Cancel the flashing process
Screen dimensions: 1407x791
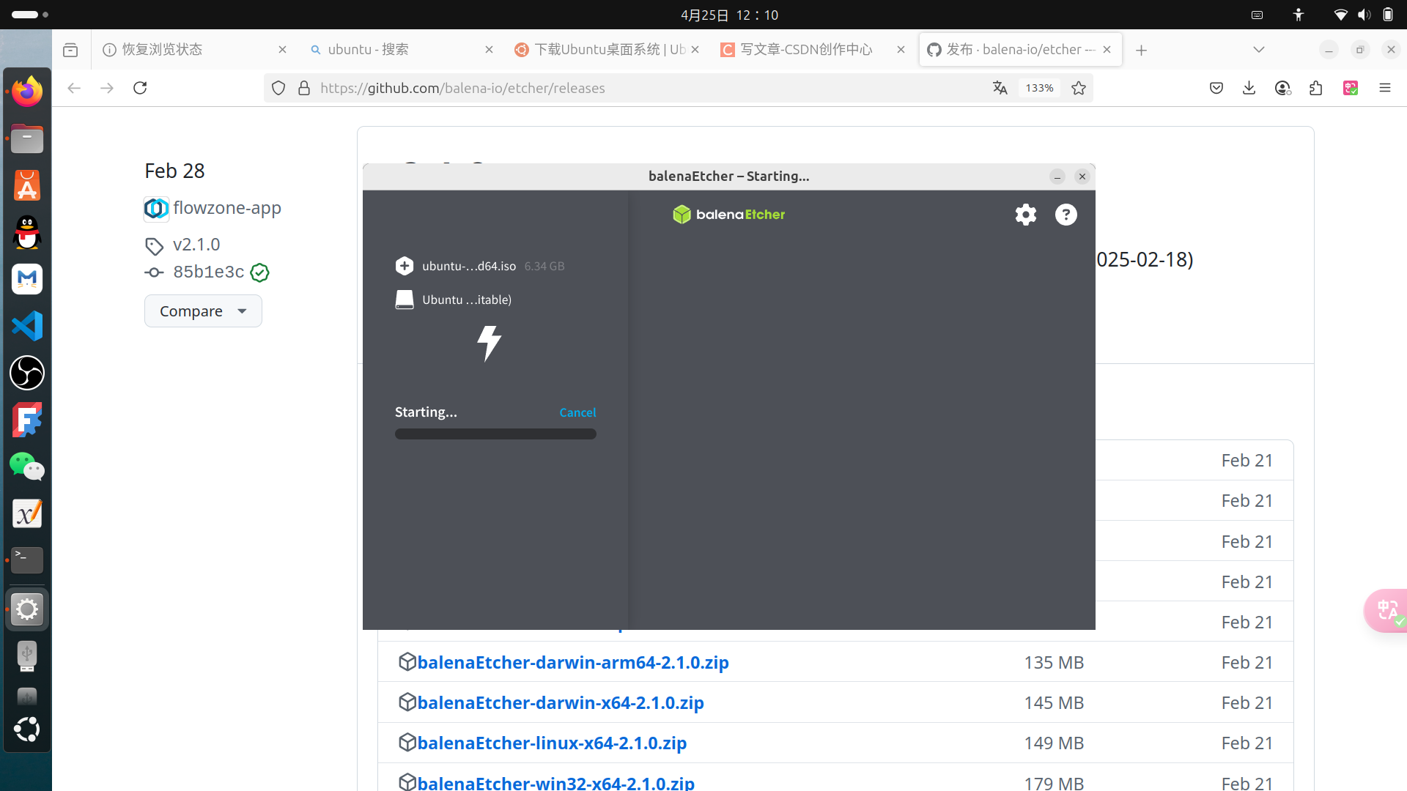pos(577,412)
